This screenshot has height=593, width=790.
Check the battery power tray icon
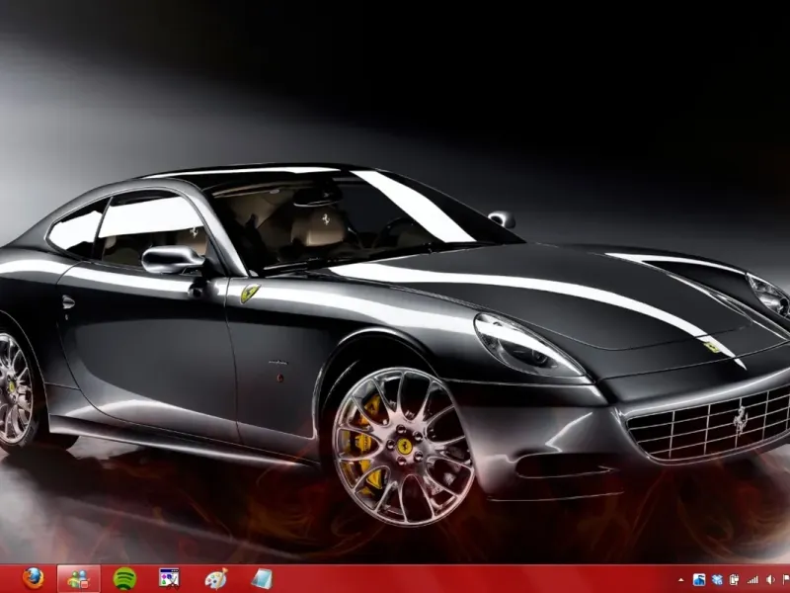(736, 579)
